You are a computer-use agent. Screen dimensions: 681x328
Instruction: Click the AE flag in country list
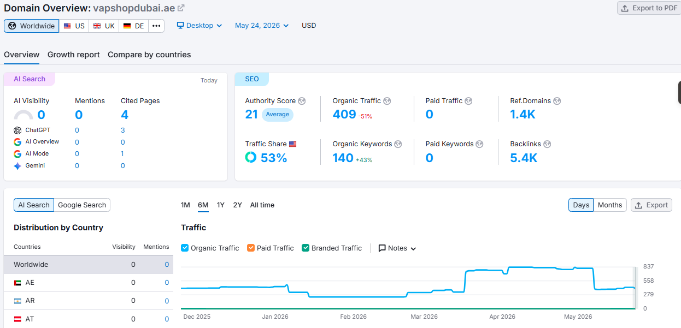coord(17,283)
